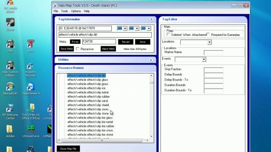This screenshot has height=152, width=271.
Task: Select the slip tire rubber tag entry
Action: (x=91, y=126)
